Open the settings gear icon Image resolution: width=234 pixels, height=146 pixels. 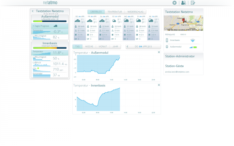[174, 3]
